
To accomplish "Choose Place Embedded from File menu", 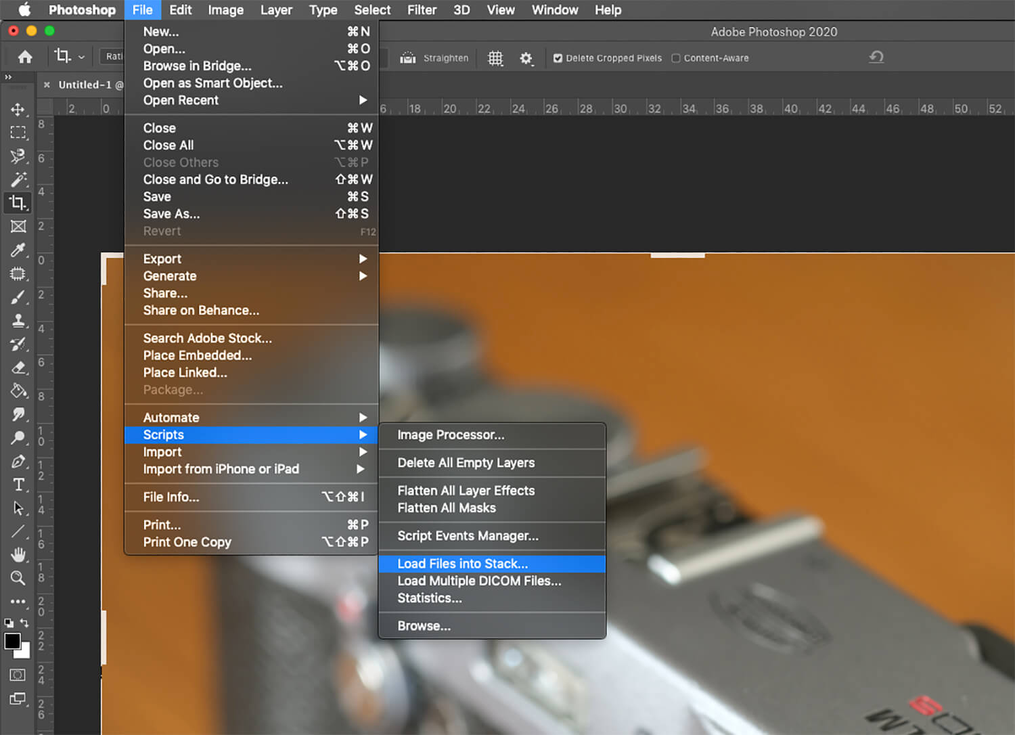I will click(x=251, y=355).
